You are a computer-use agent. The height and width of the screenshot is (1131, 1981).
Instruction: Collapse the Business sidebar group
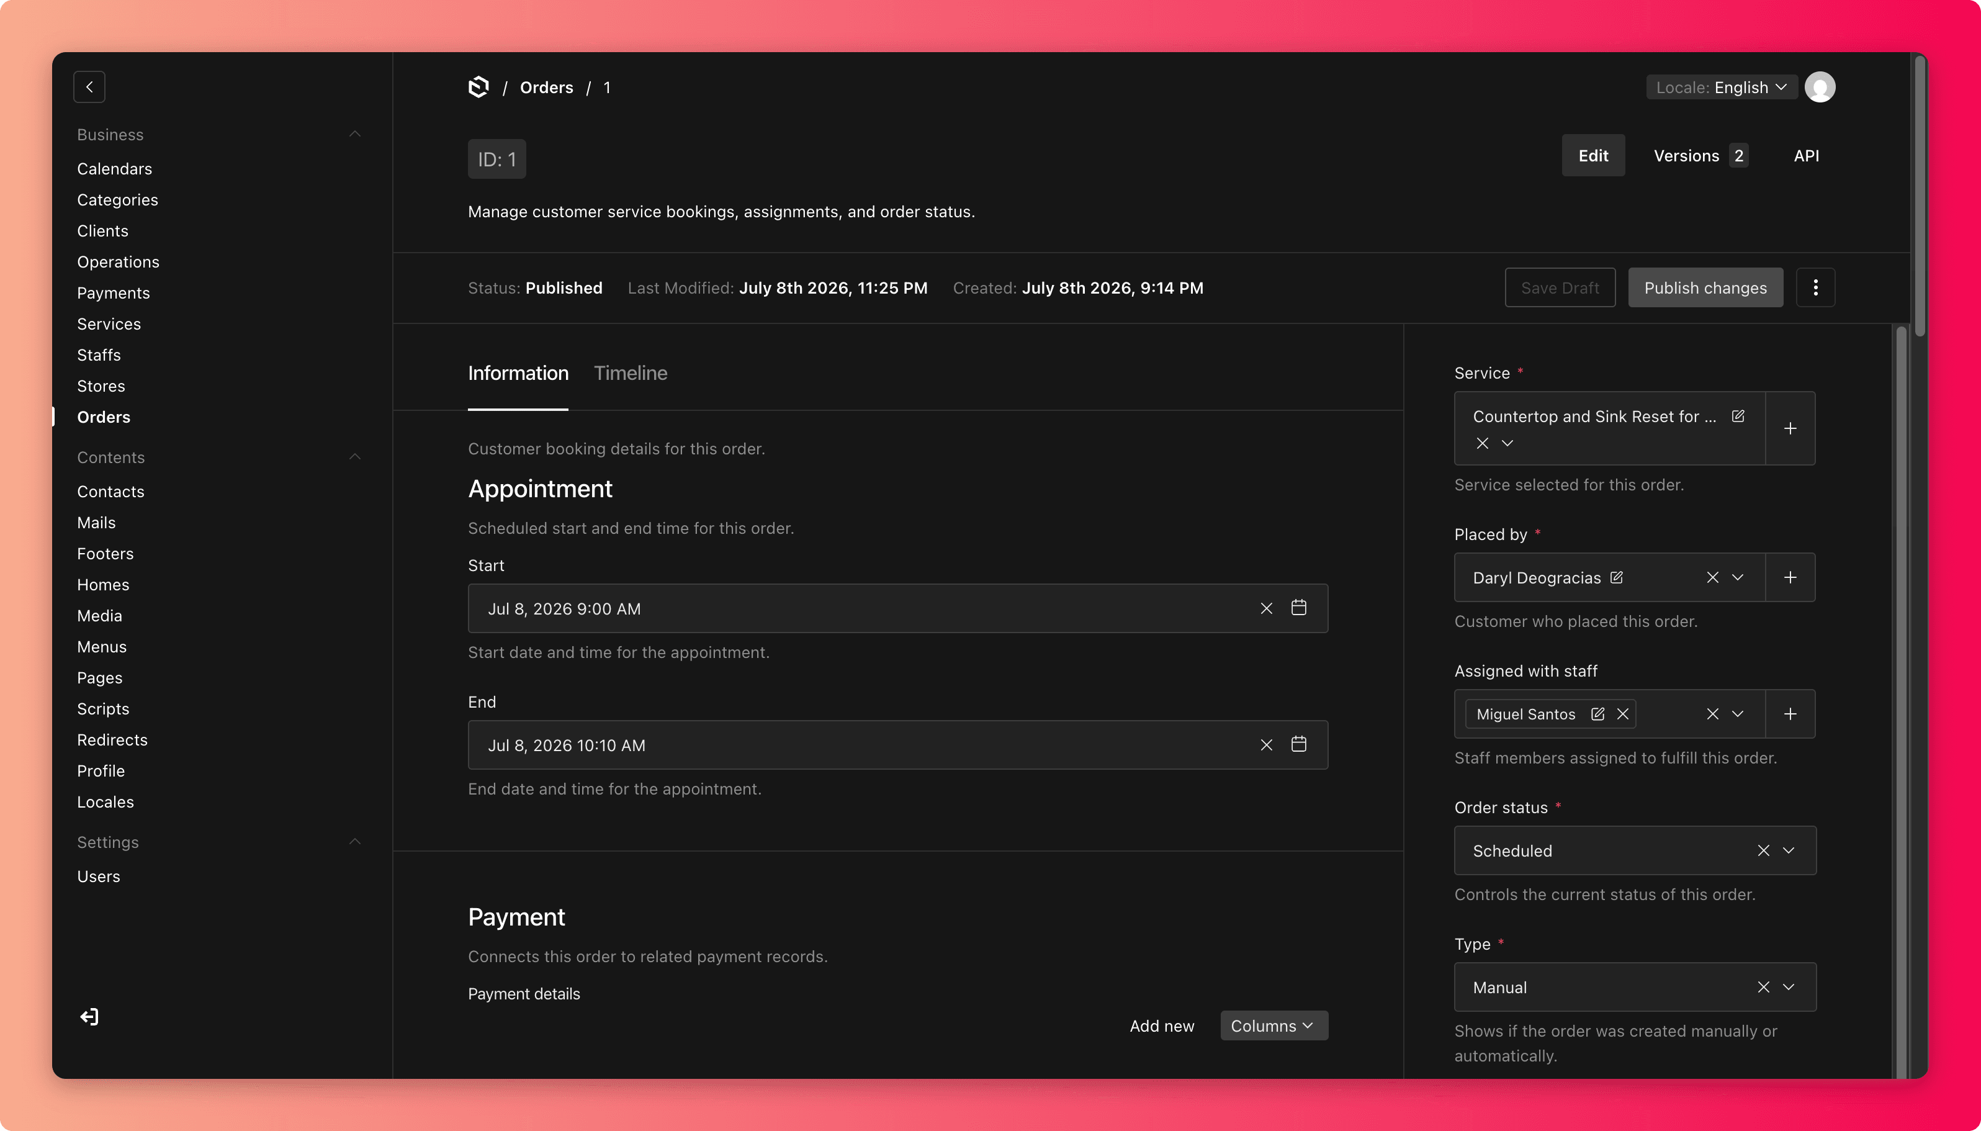pos(354,134)
